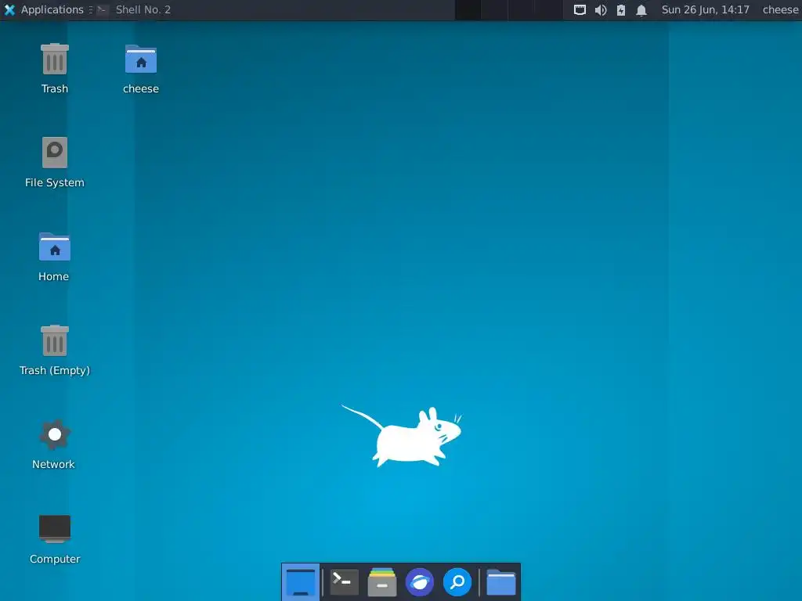Select the Computer desktop icon
802x601 pixels.
tap(55, 528)
